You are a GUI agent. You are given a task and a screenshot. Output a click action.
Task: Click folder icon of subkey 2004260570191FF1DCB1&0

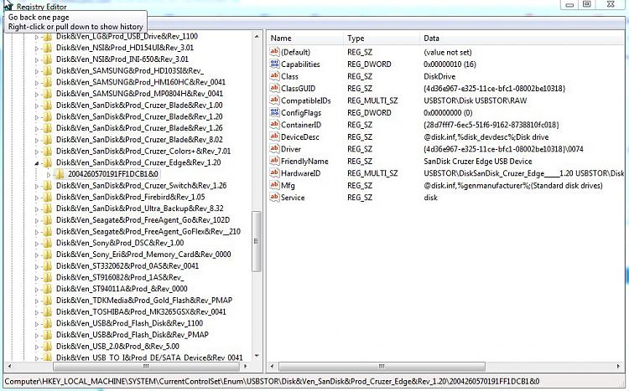tap(60, 174)
